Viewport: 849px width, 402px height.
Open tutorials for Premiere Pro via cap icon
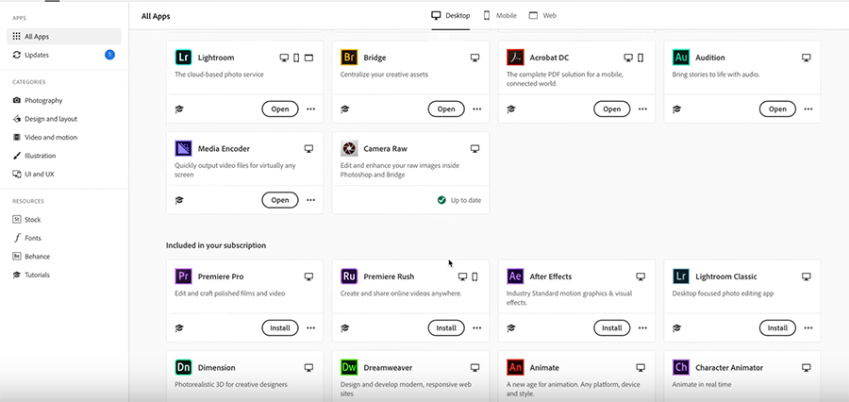(x=179, y=327)
